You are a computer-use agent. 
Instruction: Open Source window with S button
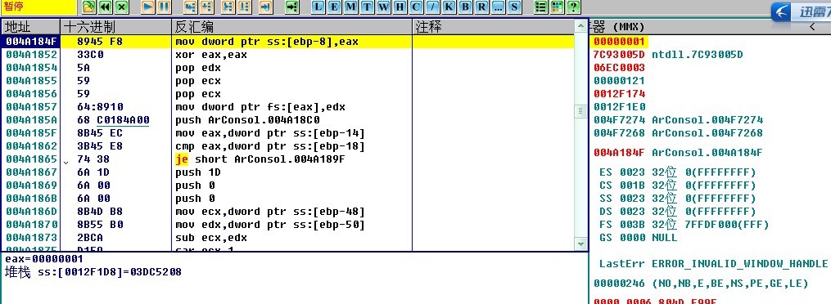(x=514, y=7)
